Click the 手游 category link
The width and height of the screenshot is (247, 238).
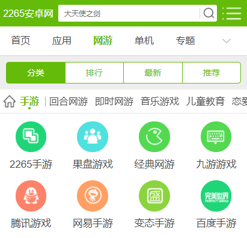(x=29, y=101)
